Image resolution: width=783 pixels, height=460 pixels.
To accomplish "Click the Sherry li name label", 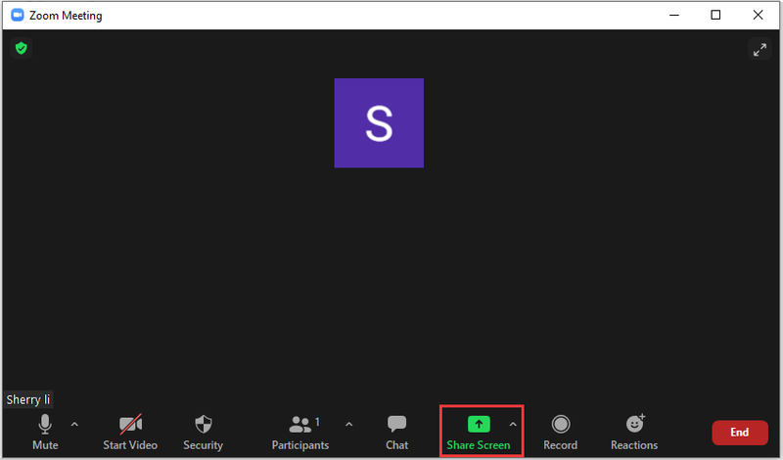I will click(x=28, y=399).
